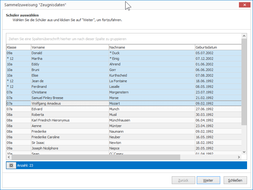The height and width of the screenshot is (190, 253).
Task: Click the Zurück button
Action: [183, 180]
